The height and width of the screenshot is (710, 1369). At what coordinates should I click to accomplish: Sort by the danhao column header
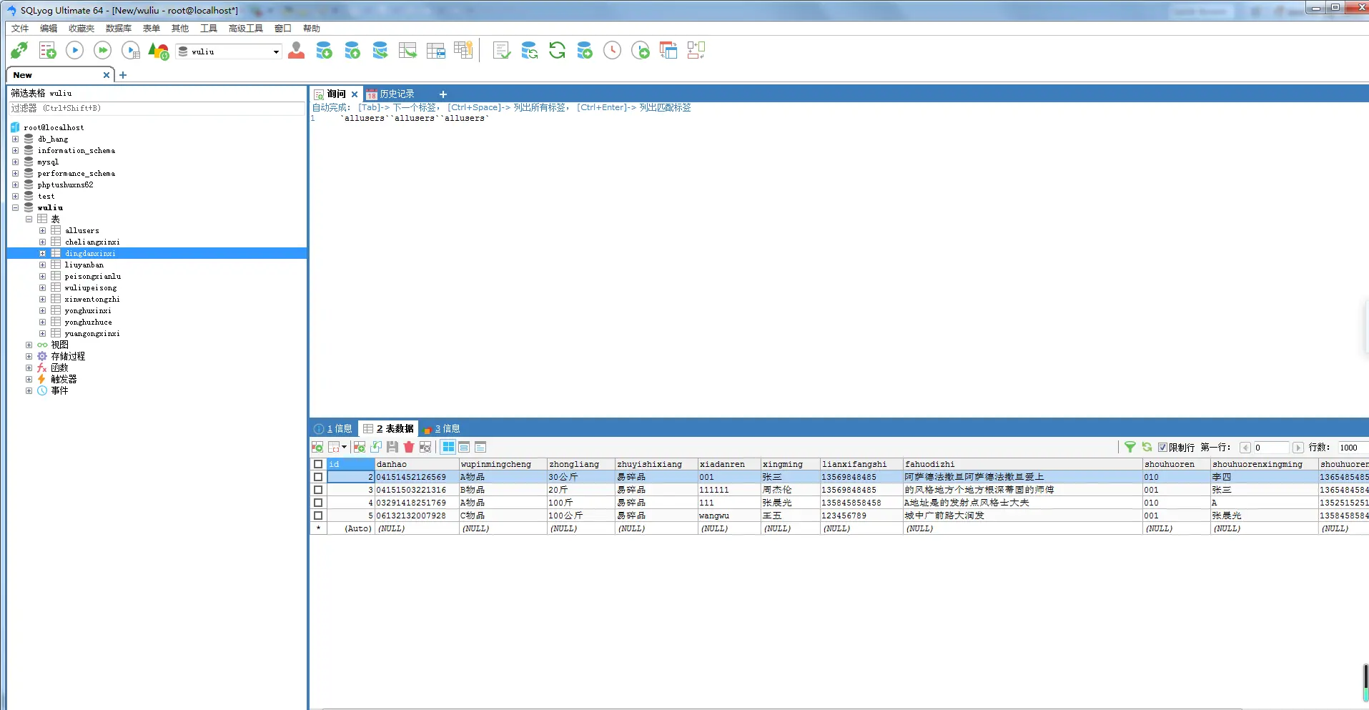click(417, 465)
